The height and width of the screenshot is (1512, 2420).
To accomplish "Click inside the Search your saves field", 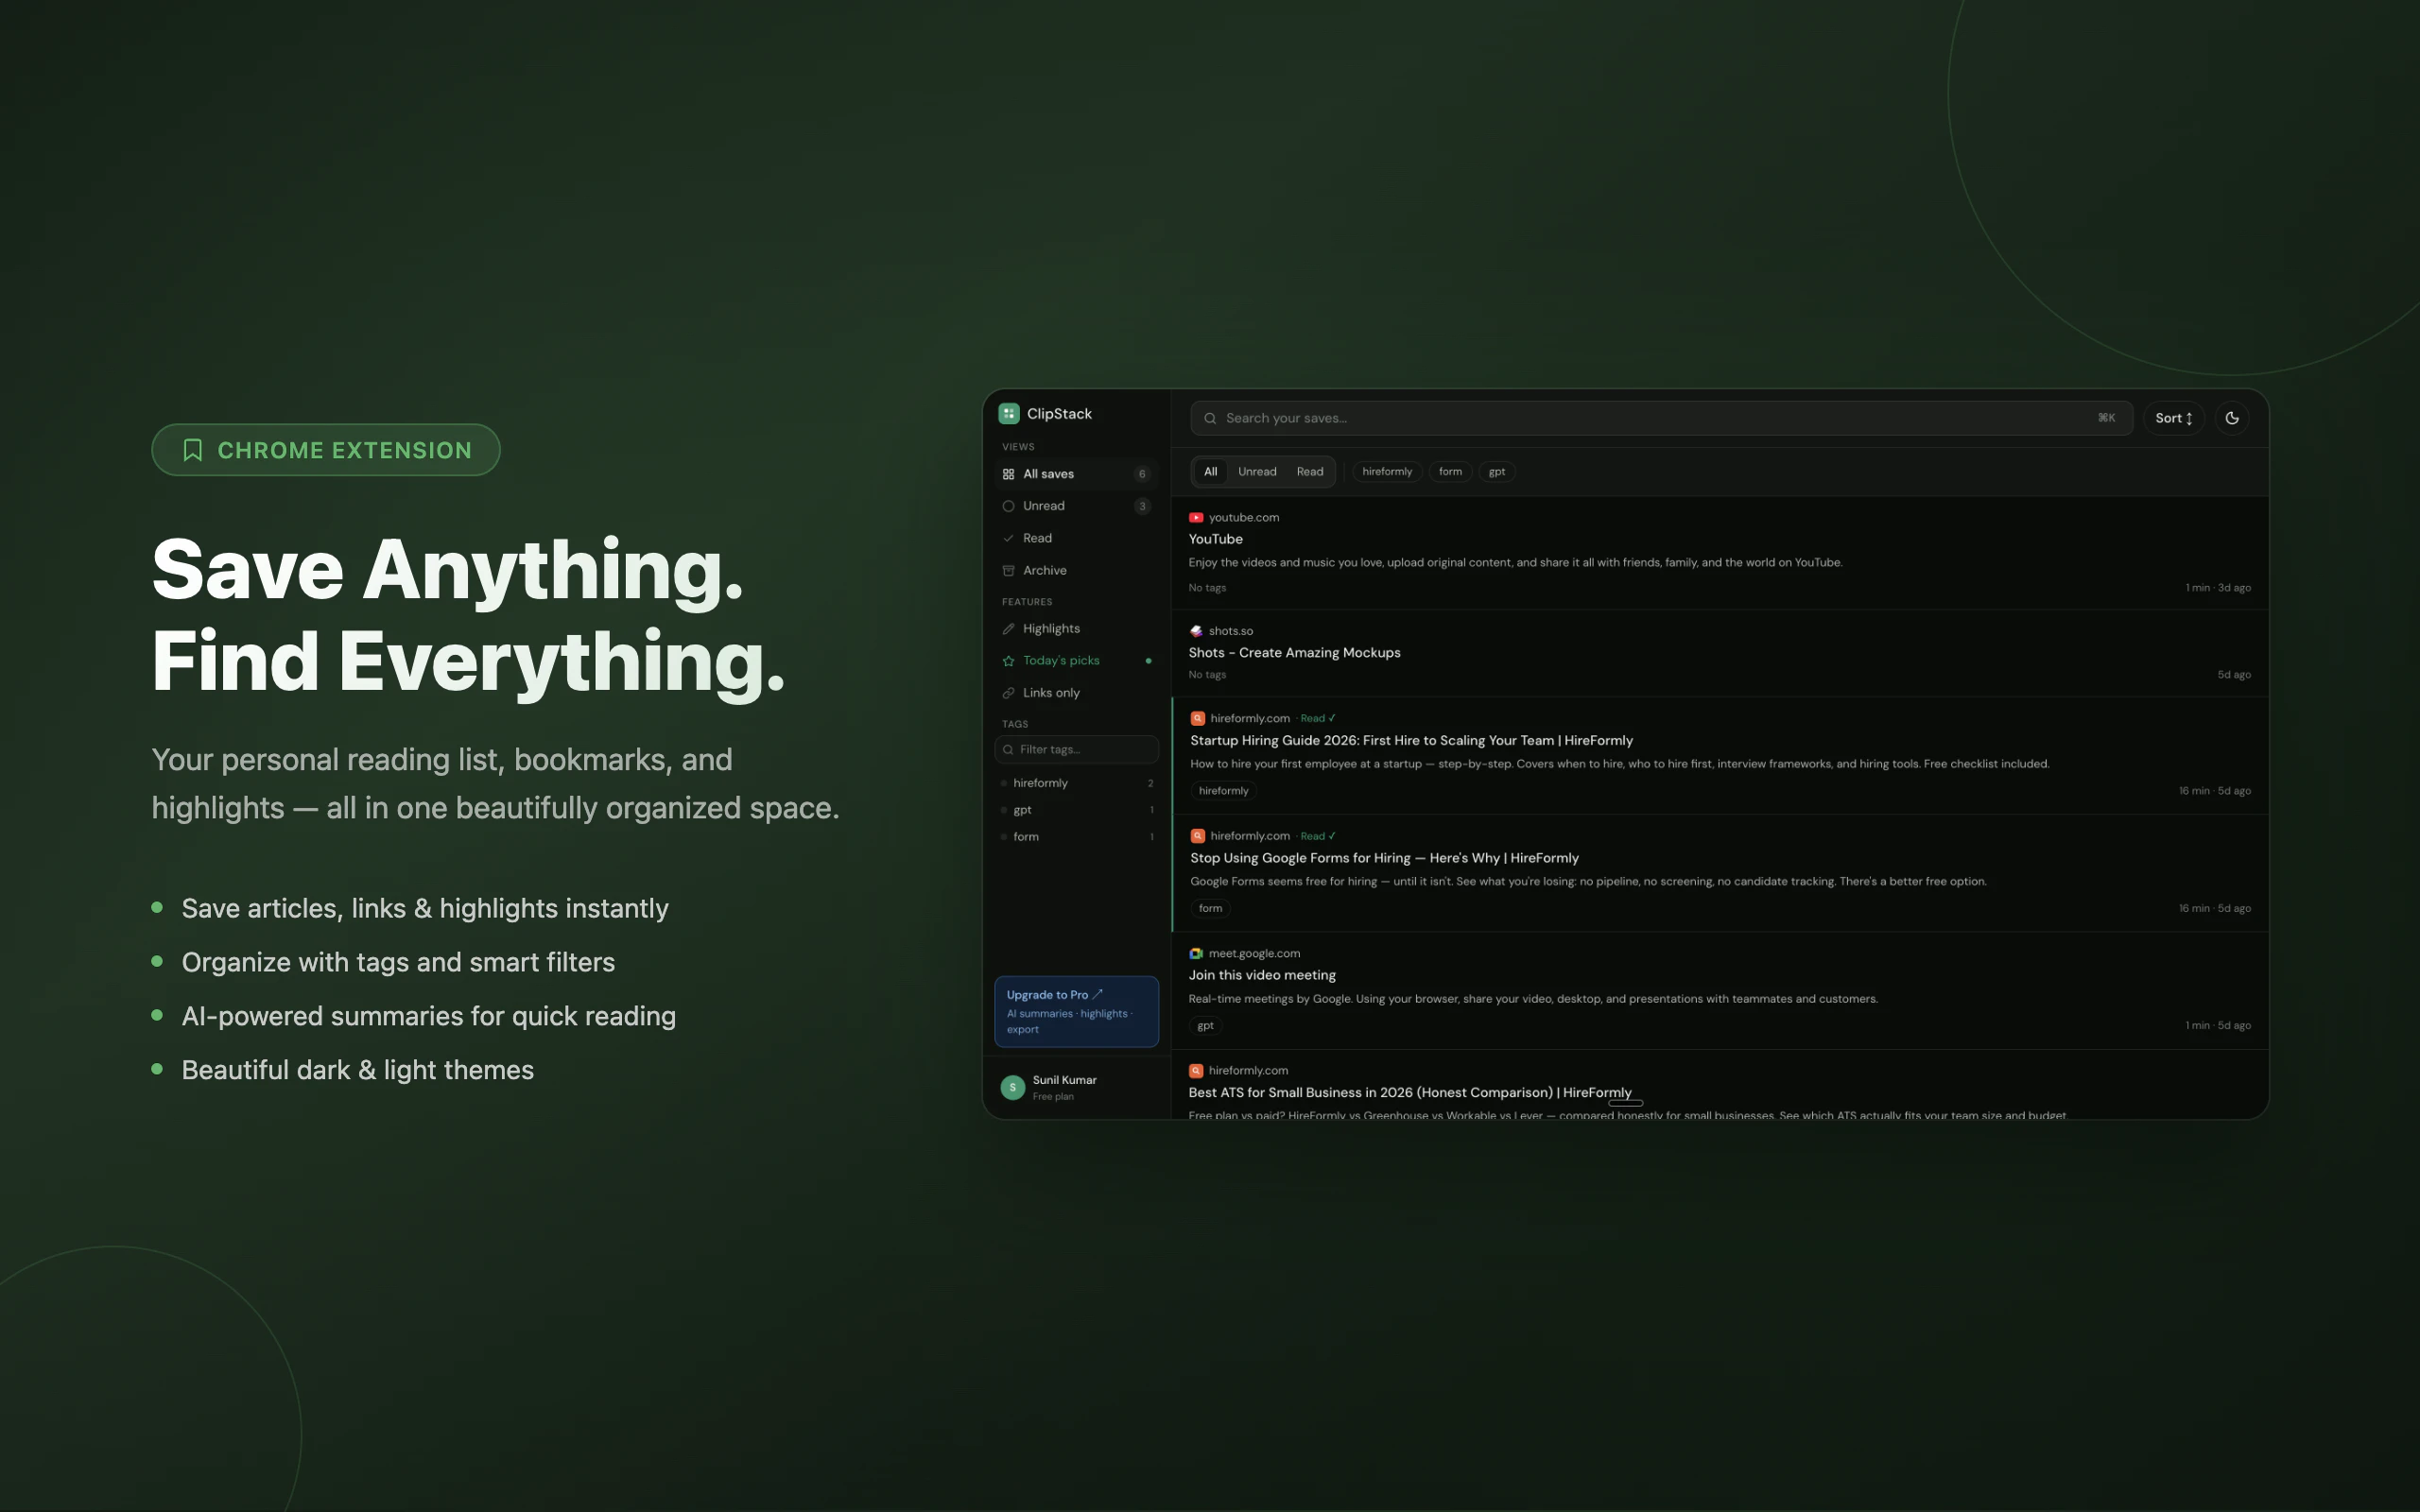I will 1600,418.
